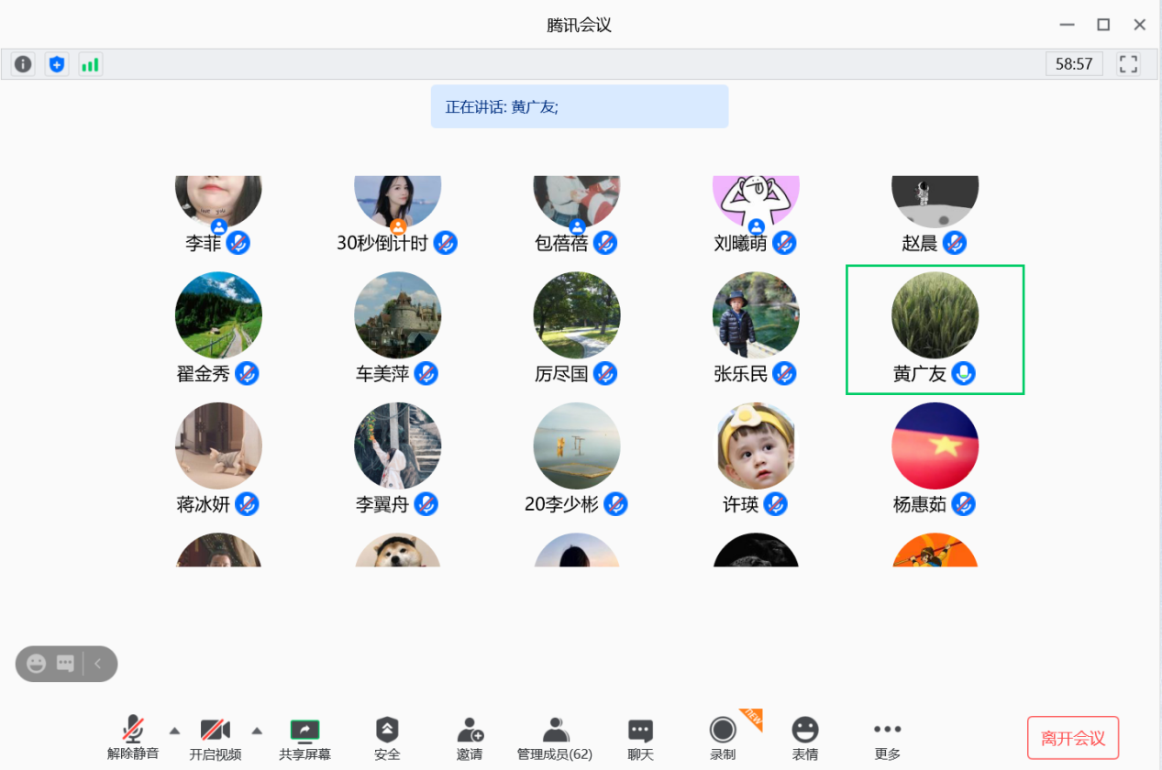The height and width of the screenshot is (770, 1162).
Task: Check the green network signal icon
Action: (x=90, y=64)
